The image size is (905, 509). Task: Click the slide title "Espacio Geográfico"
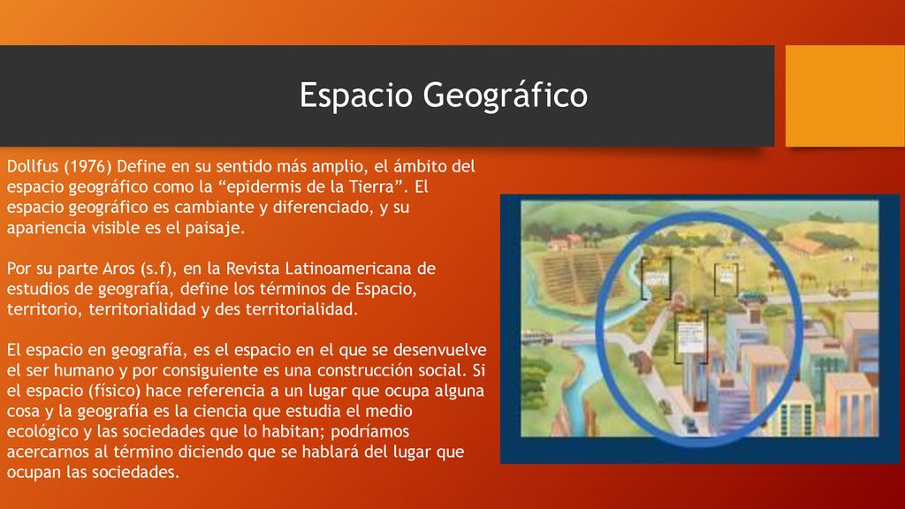point(444,95)
